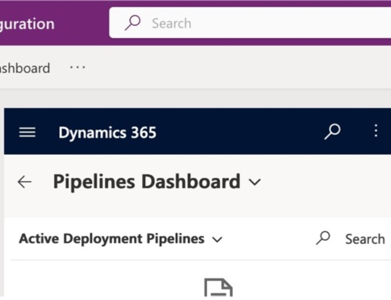
Task: Click inside the top Search input field
Action: click(235, 23)
